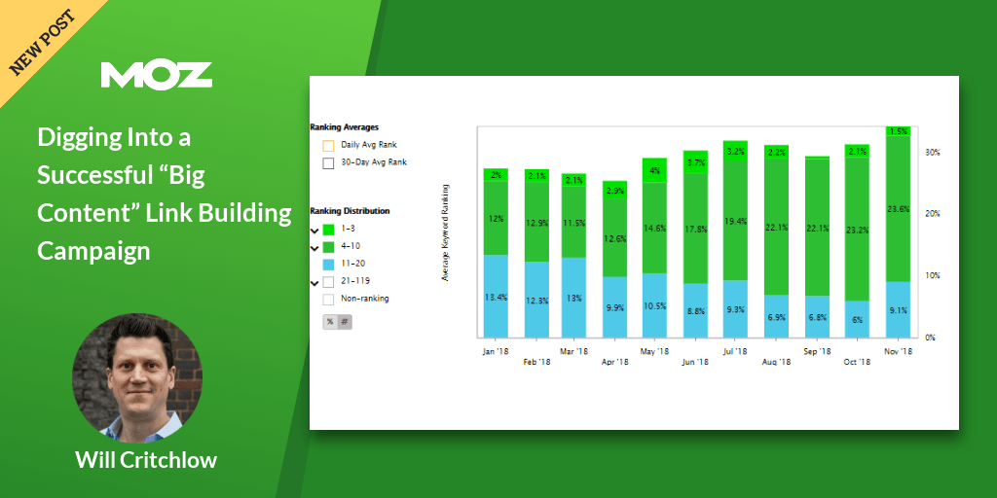997x498 pixels.
Task: Toggle the 30-Day Avg Rank checkbox
Action: coord(328,162)
